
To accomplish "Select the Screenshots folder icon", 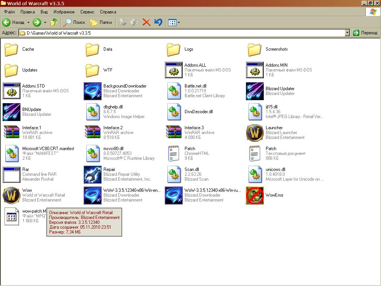I will [x=254, y=50].
